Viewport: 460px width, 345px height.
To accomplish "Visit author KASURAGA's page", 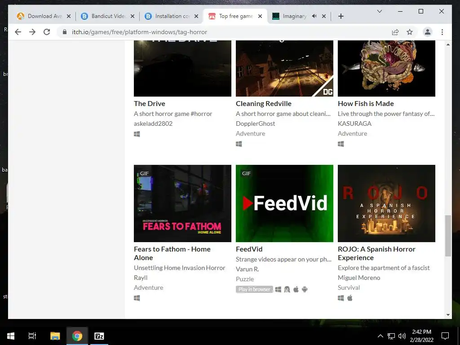I will coord(354,124).
